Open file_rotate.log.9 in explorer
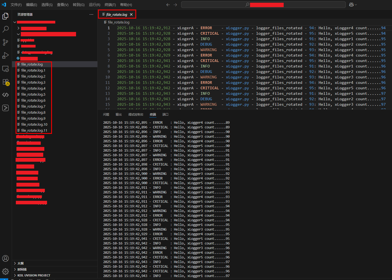 (x=55, y=118)
